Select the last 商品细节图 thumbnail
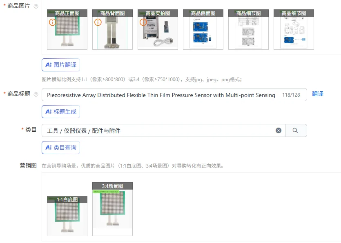Image resolution: width=341 pixels, height=243 pixels. [x=294, y=29]
